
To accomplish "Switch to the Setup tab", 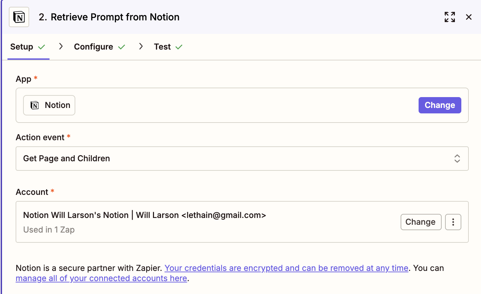I will (x=22, y=47).
